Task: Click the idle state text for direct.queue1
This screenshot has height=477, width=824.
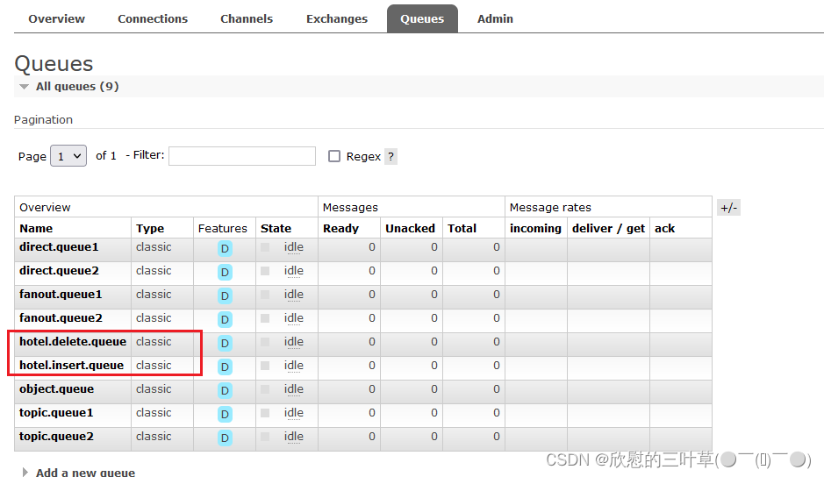Action: tap(294, 247)
